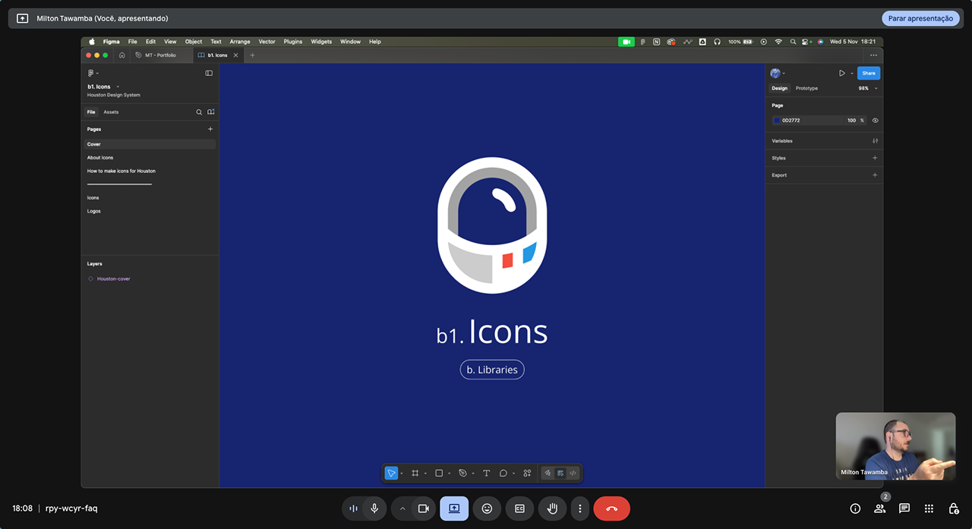Toggle Dev Mode in Figma toolbar
972x529 pixels.
pos(573,473)
